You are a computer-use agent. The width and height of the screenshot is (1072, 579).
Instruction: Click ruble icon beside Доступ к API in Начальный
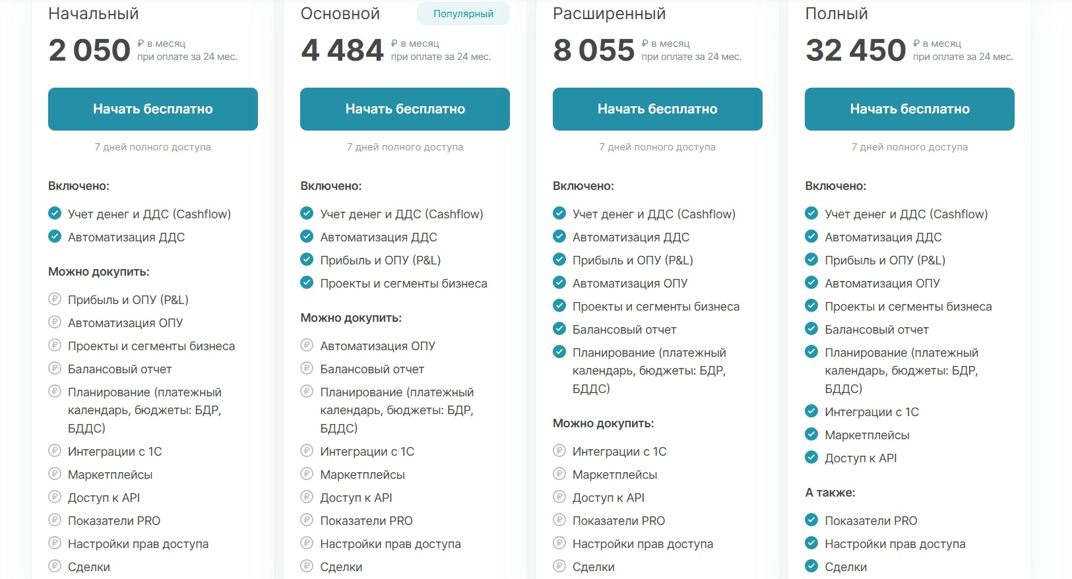click(x=55, y=497)
